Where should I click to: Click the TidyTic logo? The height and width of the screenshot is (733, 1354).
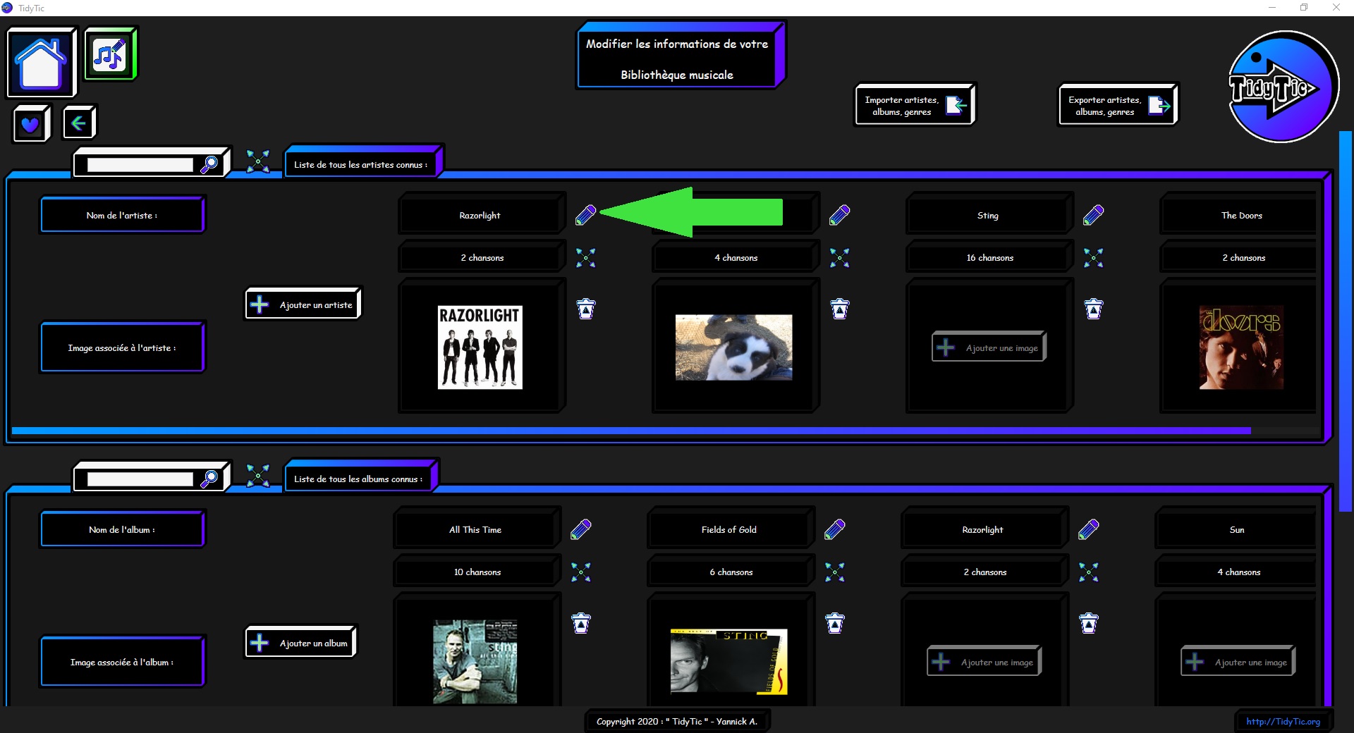click(1283, 87)
